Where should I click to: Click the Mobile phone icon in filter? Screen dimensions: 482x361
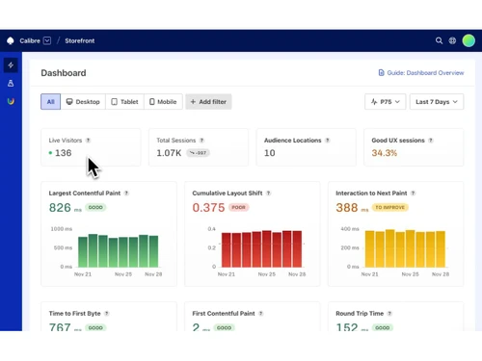tap(152, 102)
